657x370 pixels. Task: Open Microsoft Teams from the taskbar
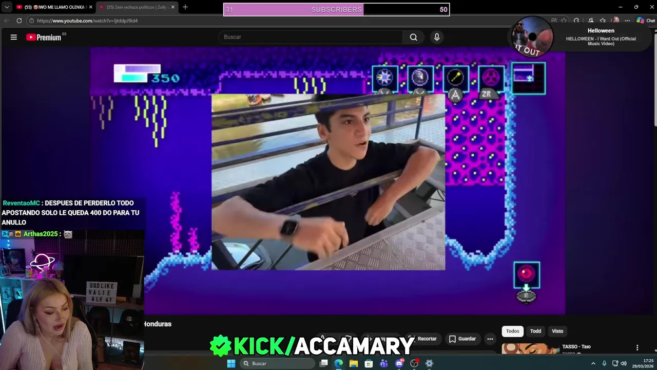pos(384,364)
